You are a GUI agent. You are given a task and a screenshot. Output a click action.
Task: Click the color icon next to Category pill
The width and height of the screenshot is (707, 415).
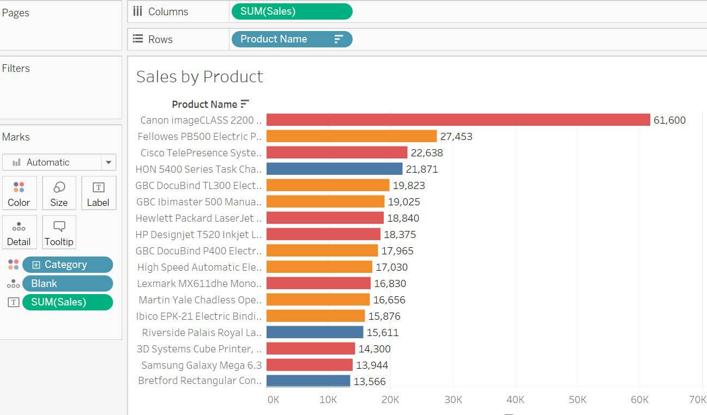pos(14,265)
